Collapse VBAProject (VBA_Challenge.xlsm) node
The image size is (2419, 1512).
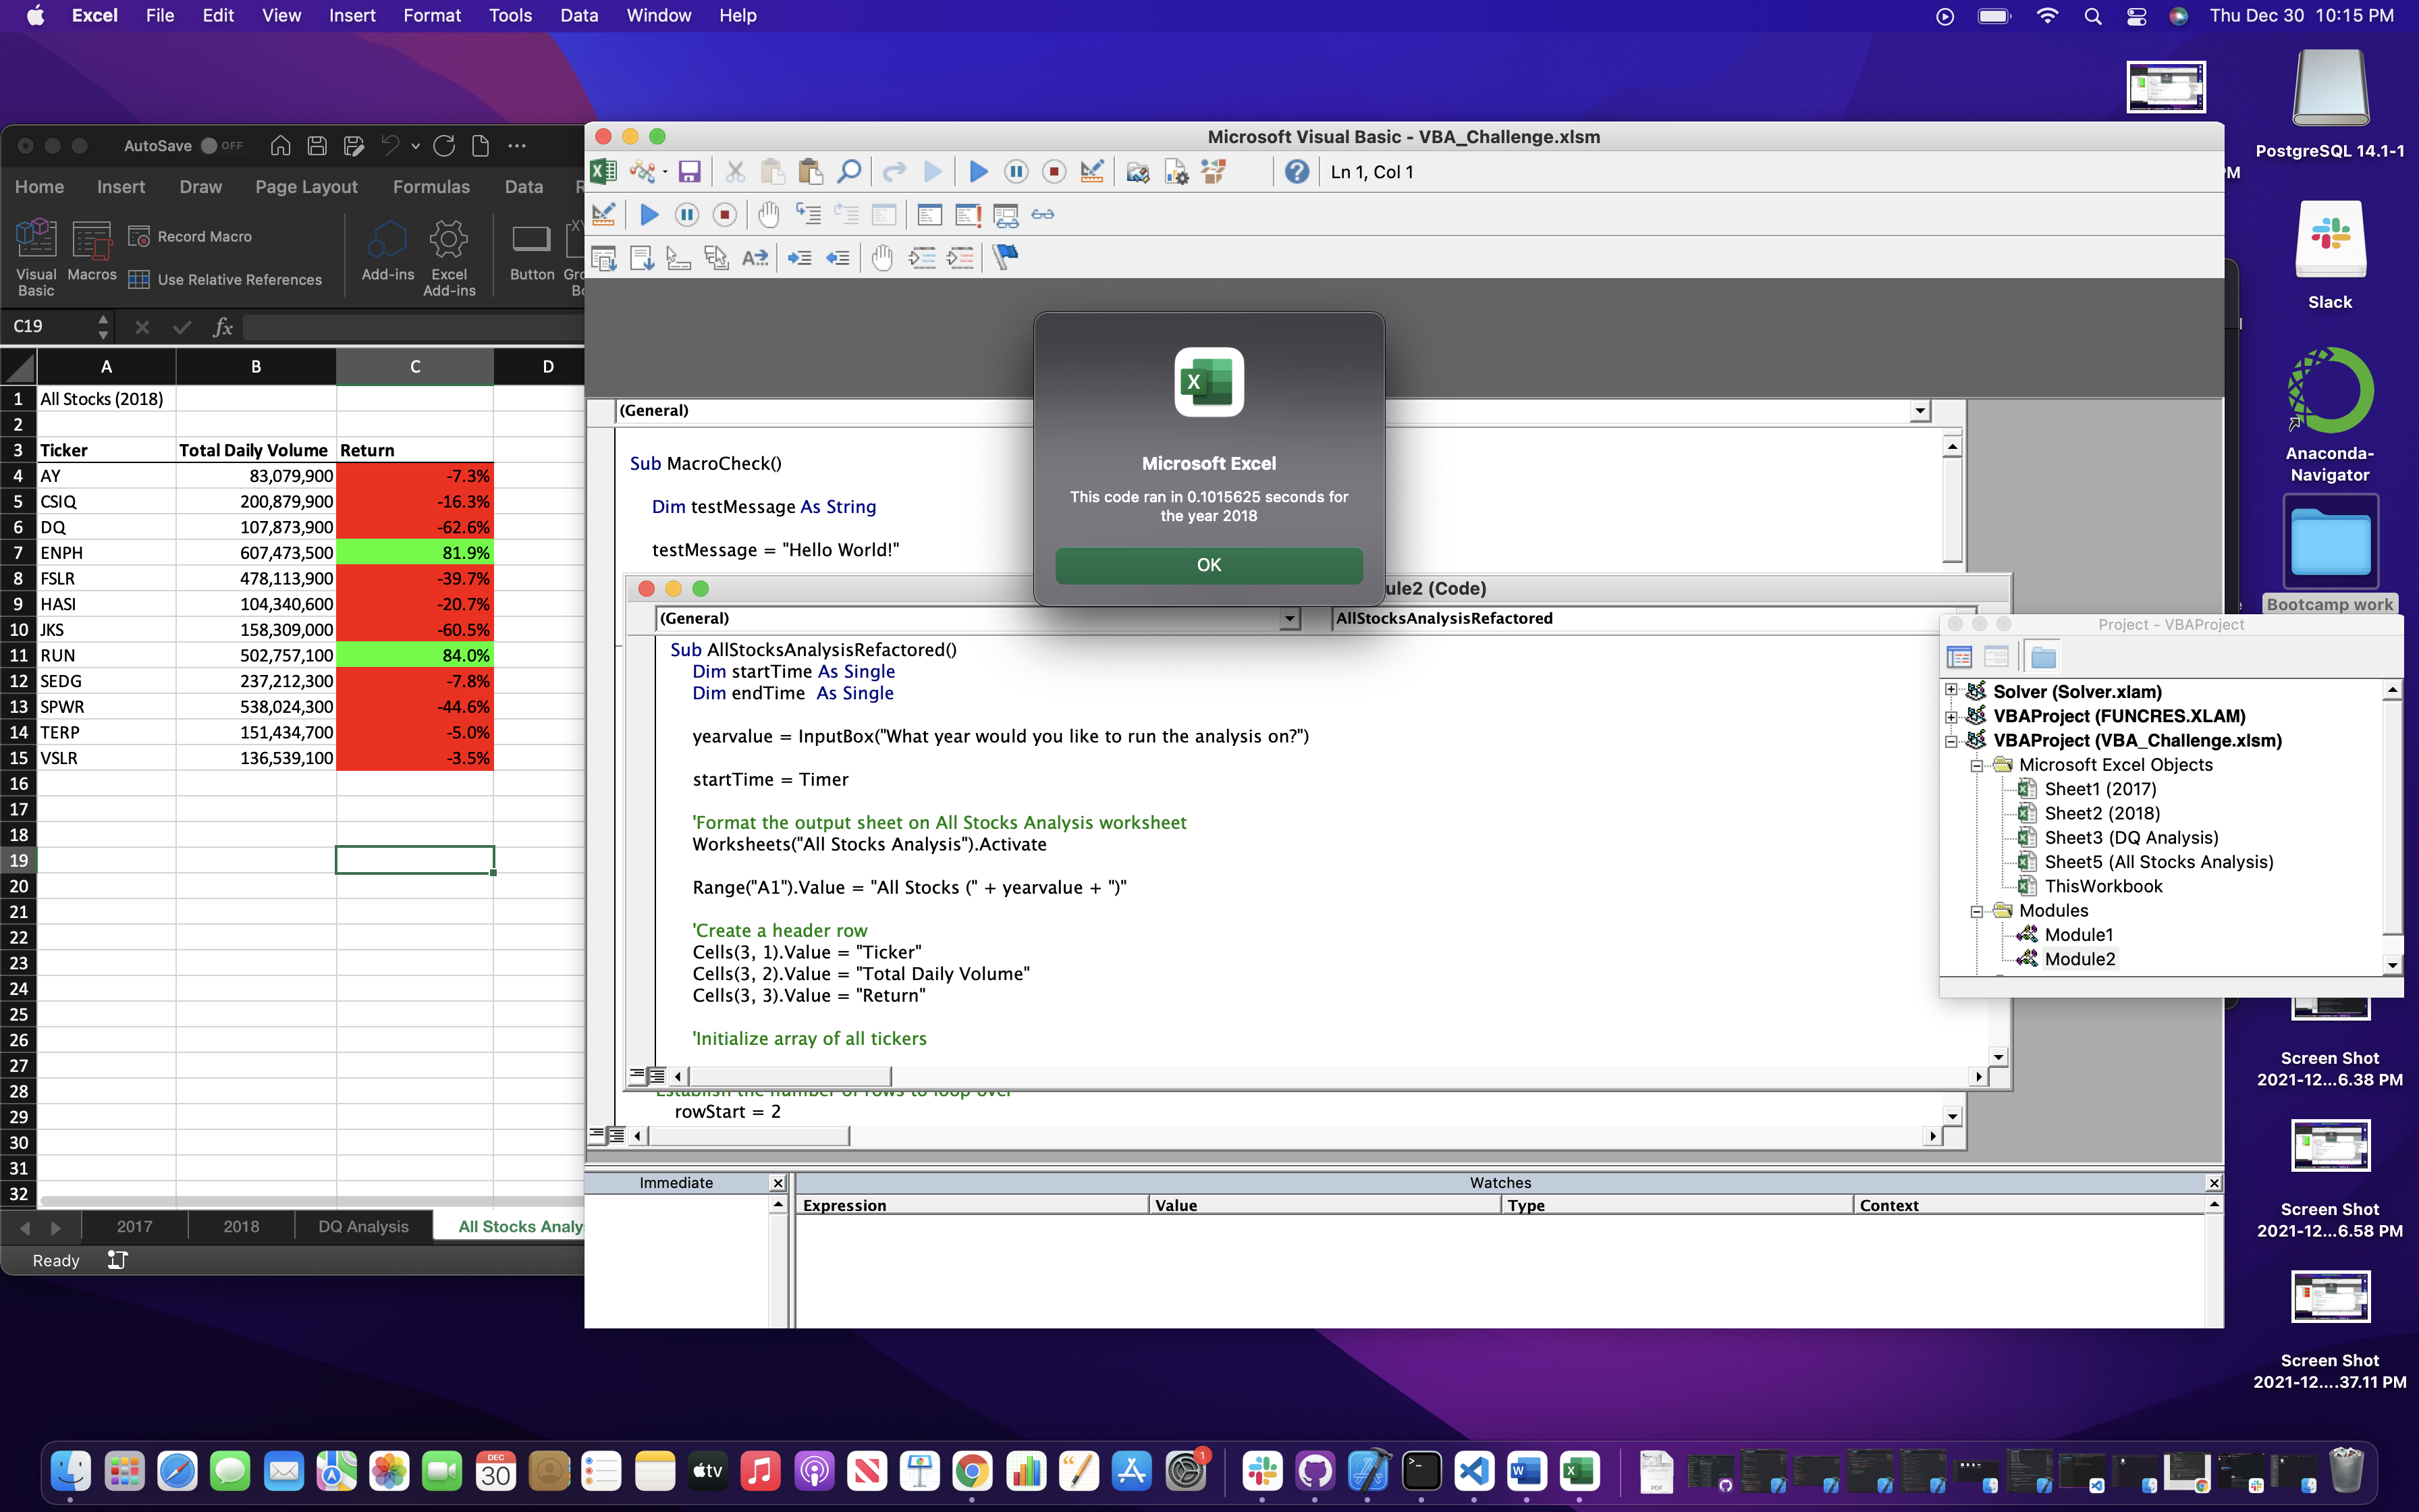(1950, 740)
